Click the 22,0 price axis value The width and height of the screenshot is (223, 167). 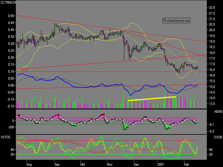tap(212, 8)
